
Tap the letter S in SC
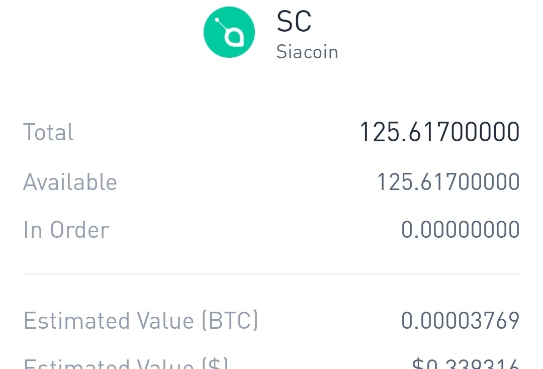click(x=284, y=22)
